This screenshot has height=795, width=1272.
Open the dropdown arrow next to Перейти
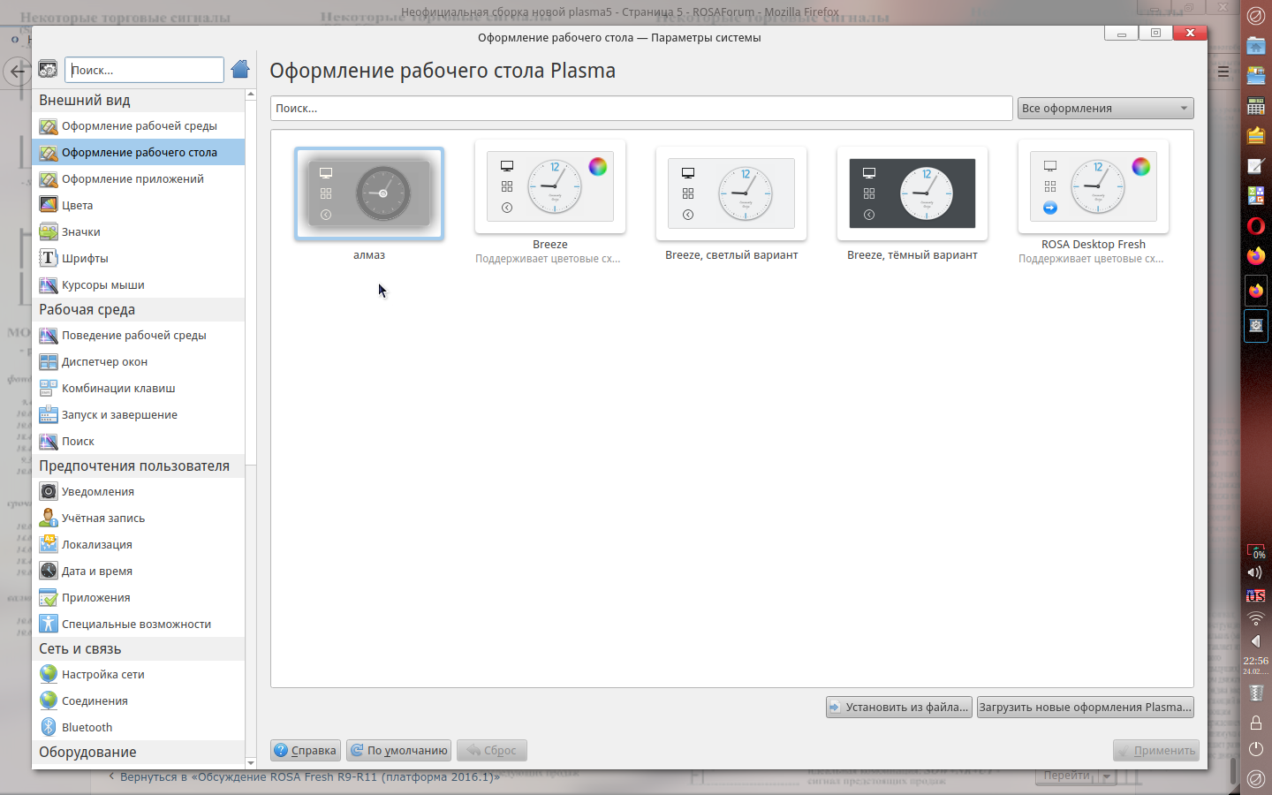point(1107,776)
